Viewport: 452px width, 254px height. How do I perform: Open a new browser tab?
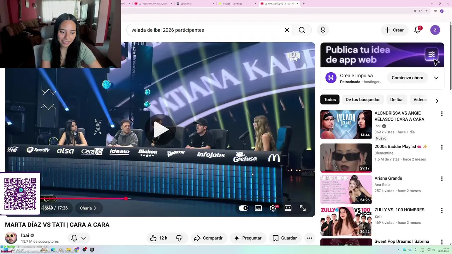pos(304,4)
